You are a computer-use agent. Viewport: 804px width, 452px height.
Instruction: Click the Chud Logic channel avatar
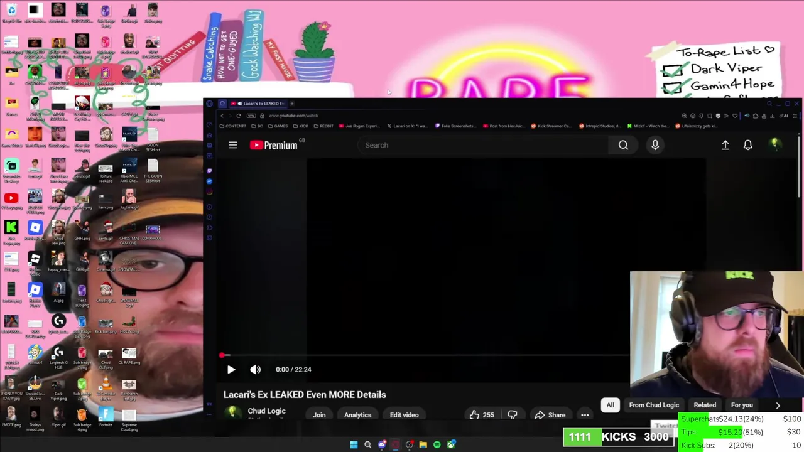(x=233, y=412)
